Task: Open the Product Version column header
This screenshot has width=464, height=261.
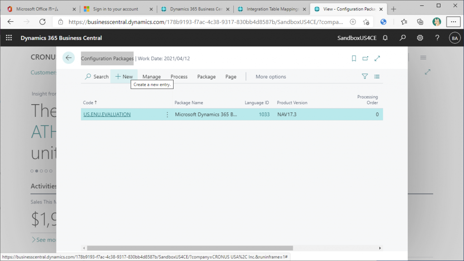Action: 292,103
